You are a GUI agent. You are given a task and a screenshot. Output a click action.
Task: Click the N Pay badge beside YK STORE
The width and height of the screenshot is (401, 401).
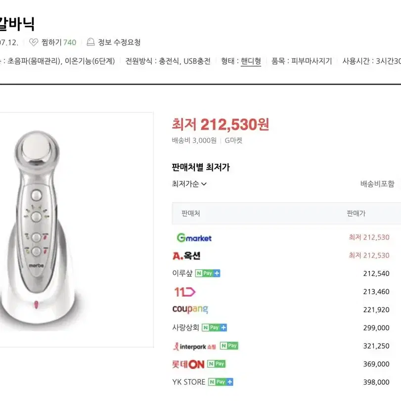pos(221,382)
